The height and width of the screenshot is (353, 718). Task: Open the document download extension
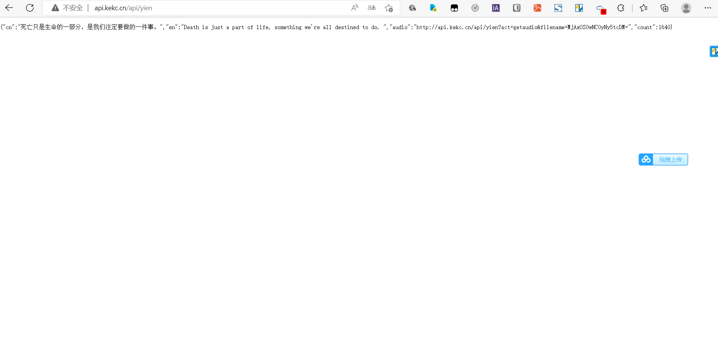[433, 8]
